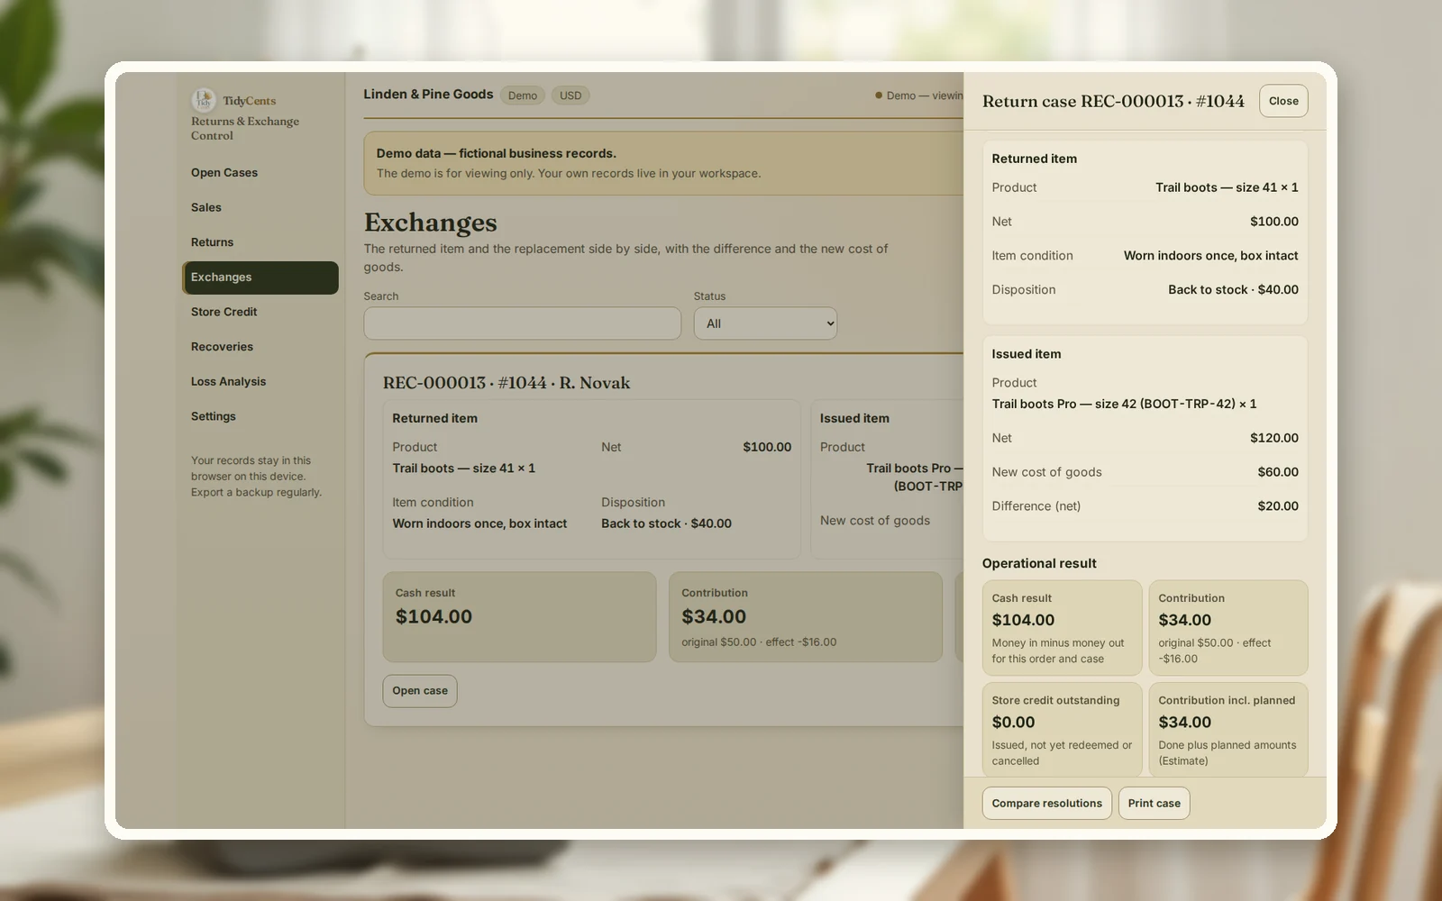The width and height of the screenshot is (1442, 901).
Task: Click the Contribution incl. planned card
Action: coord(1228,730)
